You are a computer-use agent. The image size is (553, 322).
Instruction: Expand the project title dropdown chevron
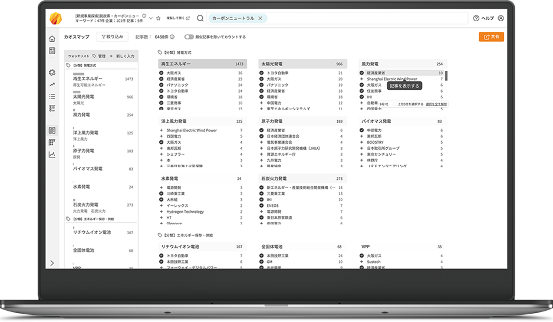point(150,18)
